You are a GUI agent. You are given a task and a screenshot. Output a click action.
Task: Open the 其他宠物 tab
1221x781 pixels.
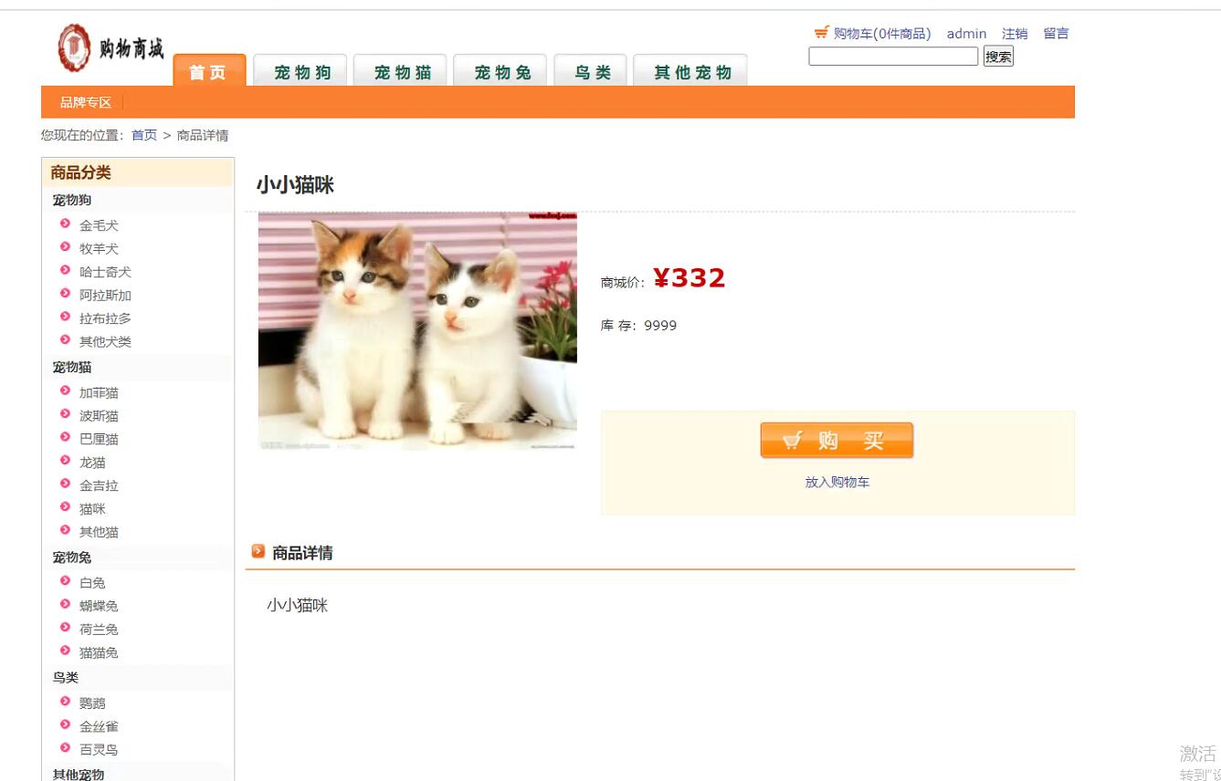tap(690, 70)
